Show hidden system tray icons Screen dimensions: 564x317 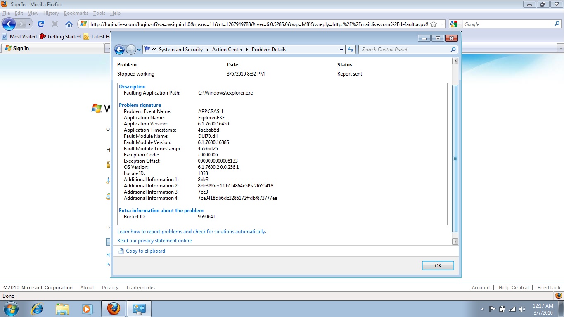click(x=483, y=309)
